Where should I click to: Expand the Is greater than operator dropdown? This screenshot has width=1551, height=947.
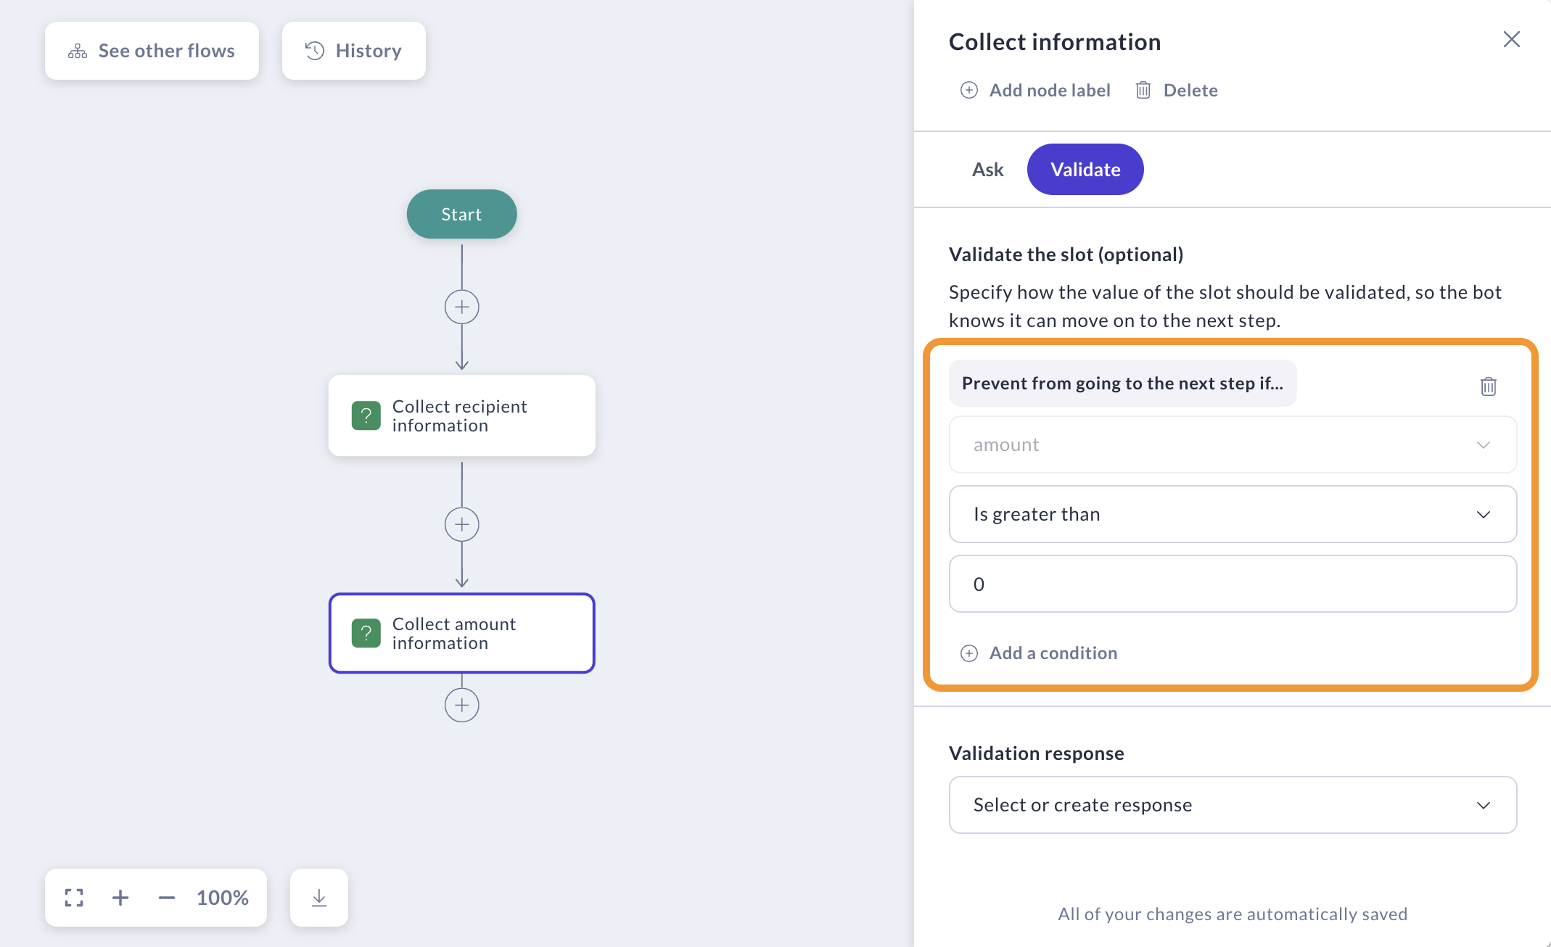(1232, 514)
